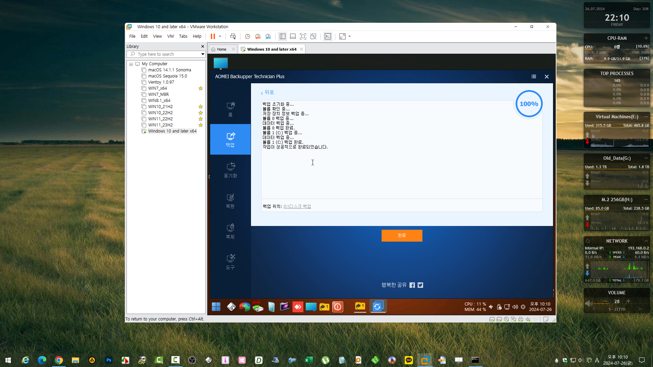
Task: Open Chrome from host taskbar
Action: (x=59, y=360)
